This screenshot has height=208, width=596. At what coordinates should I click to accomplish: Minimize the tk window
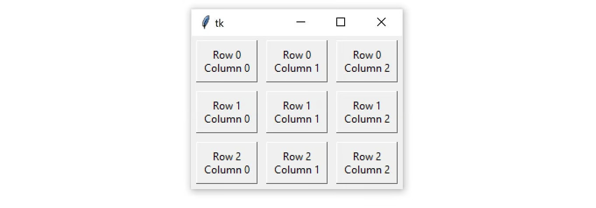300,22
